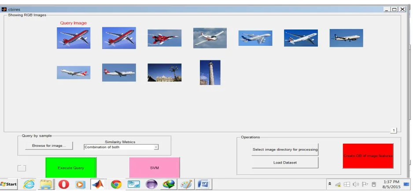Select the Query Image red airplane thumbnail
Screen dimensions: 413x193
(74, 38)
